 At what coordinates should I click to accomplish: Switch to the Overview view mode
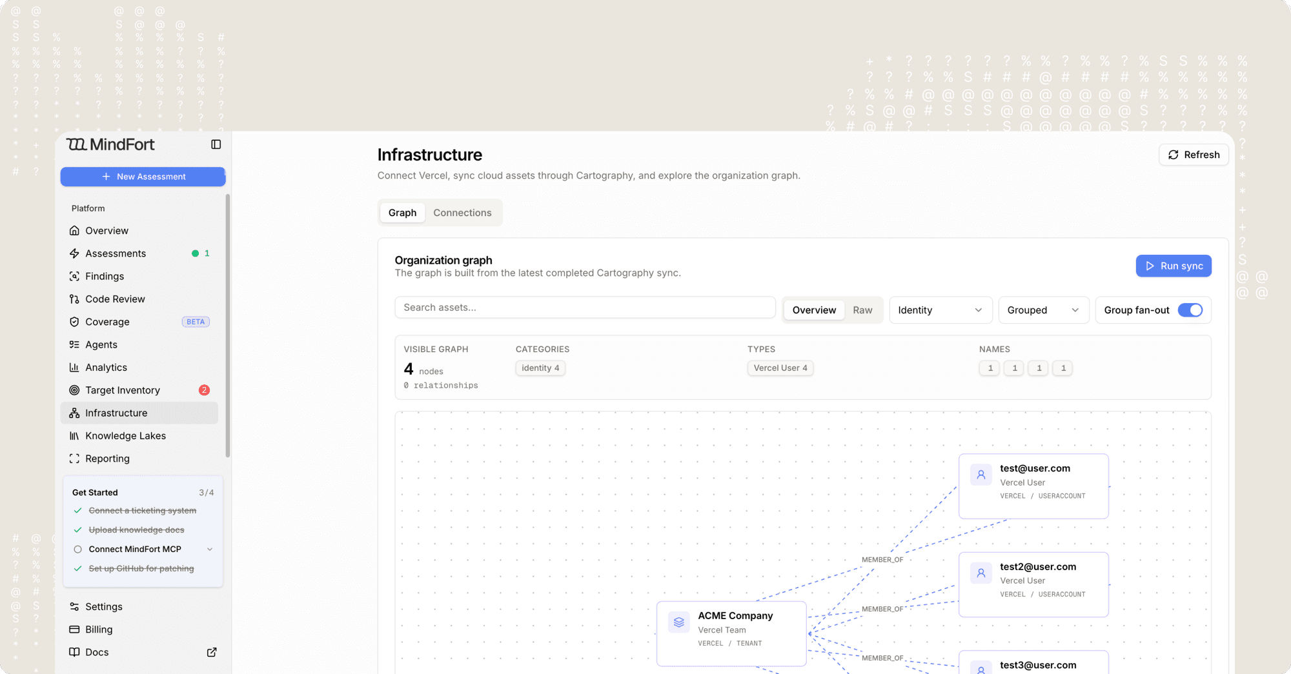pos(814,310)
